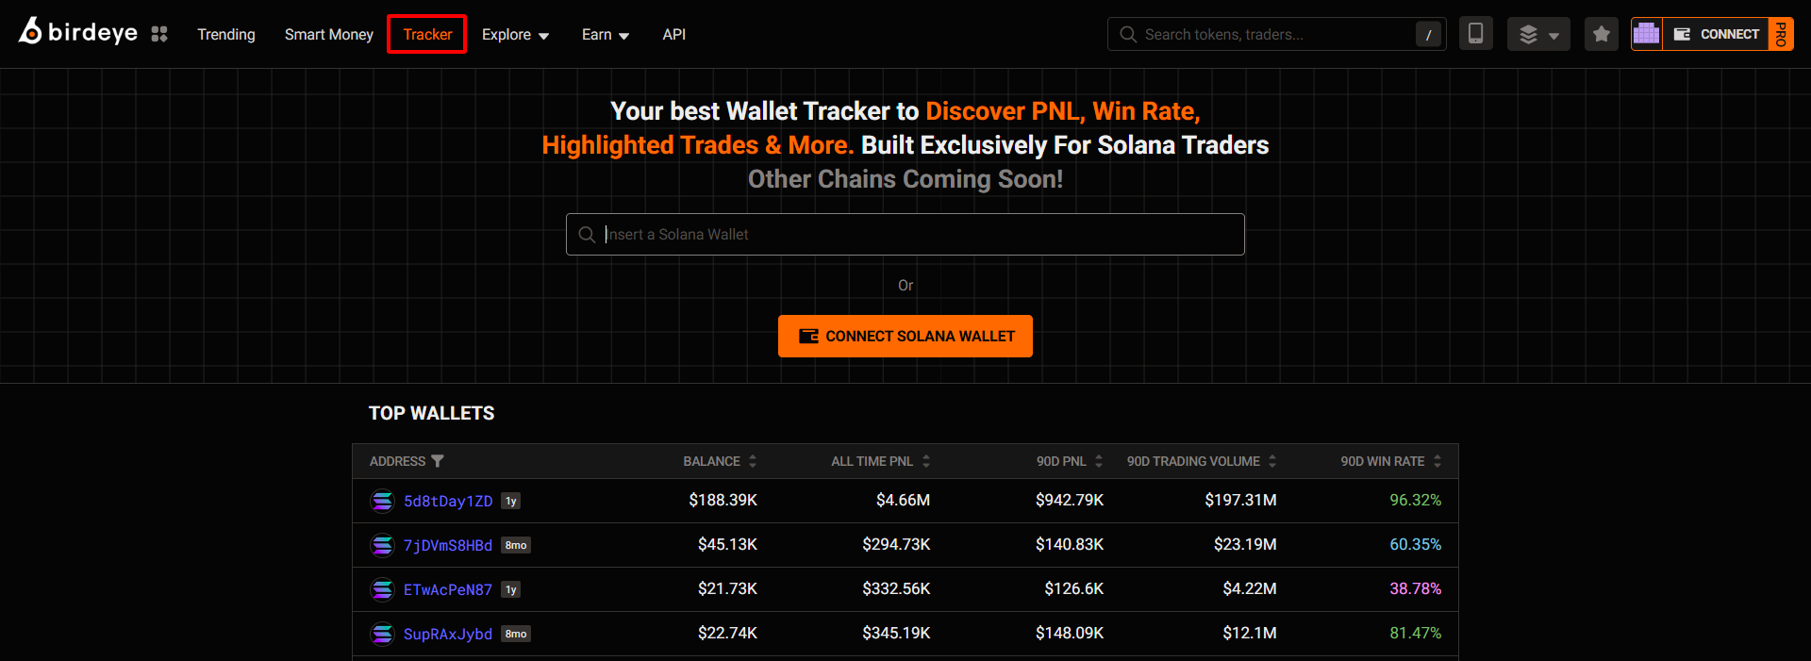Click trading volume $197.31M

pos(1240,500)
